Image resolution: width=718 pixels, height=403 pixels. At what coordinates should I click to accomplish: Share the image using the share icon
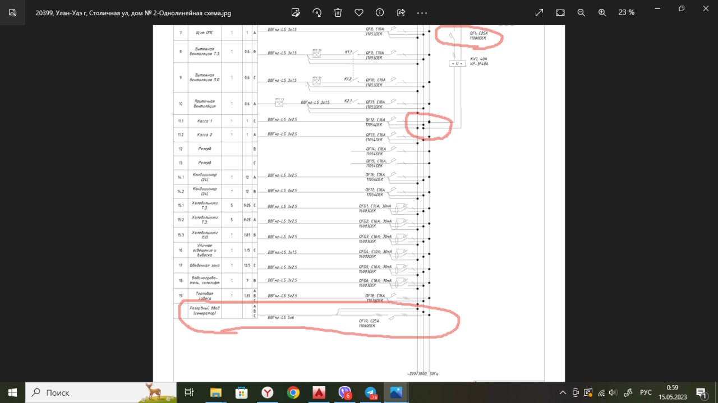[x=401, y=12]
